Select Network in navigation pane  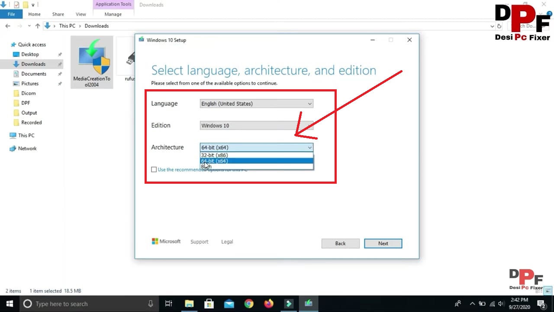[x=27, y=149]
